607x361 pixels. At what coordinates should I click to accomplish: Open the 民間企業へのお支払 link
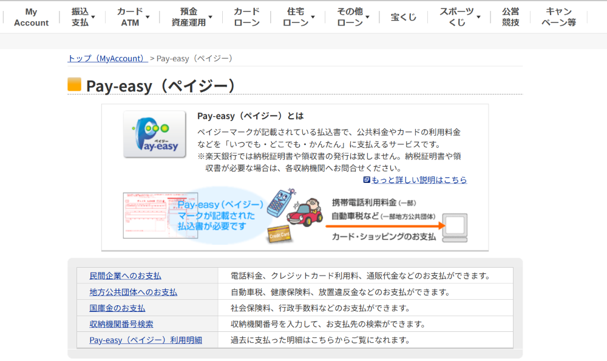click(x=125, y=276)
